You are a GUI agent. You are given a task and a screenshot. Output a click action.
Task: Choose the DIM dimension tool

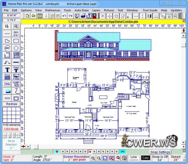click(x=16, y=34)
